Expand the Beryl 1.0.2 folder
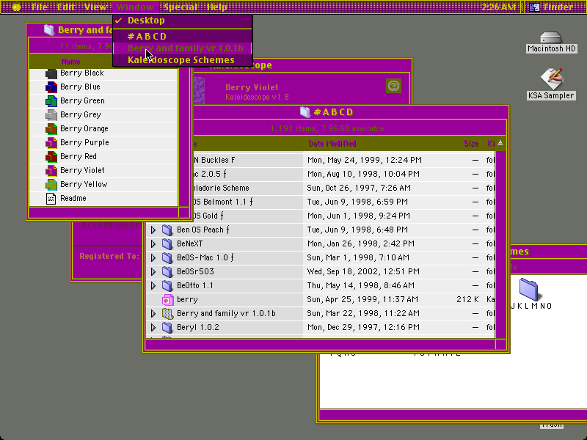 (153, 327)
